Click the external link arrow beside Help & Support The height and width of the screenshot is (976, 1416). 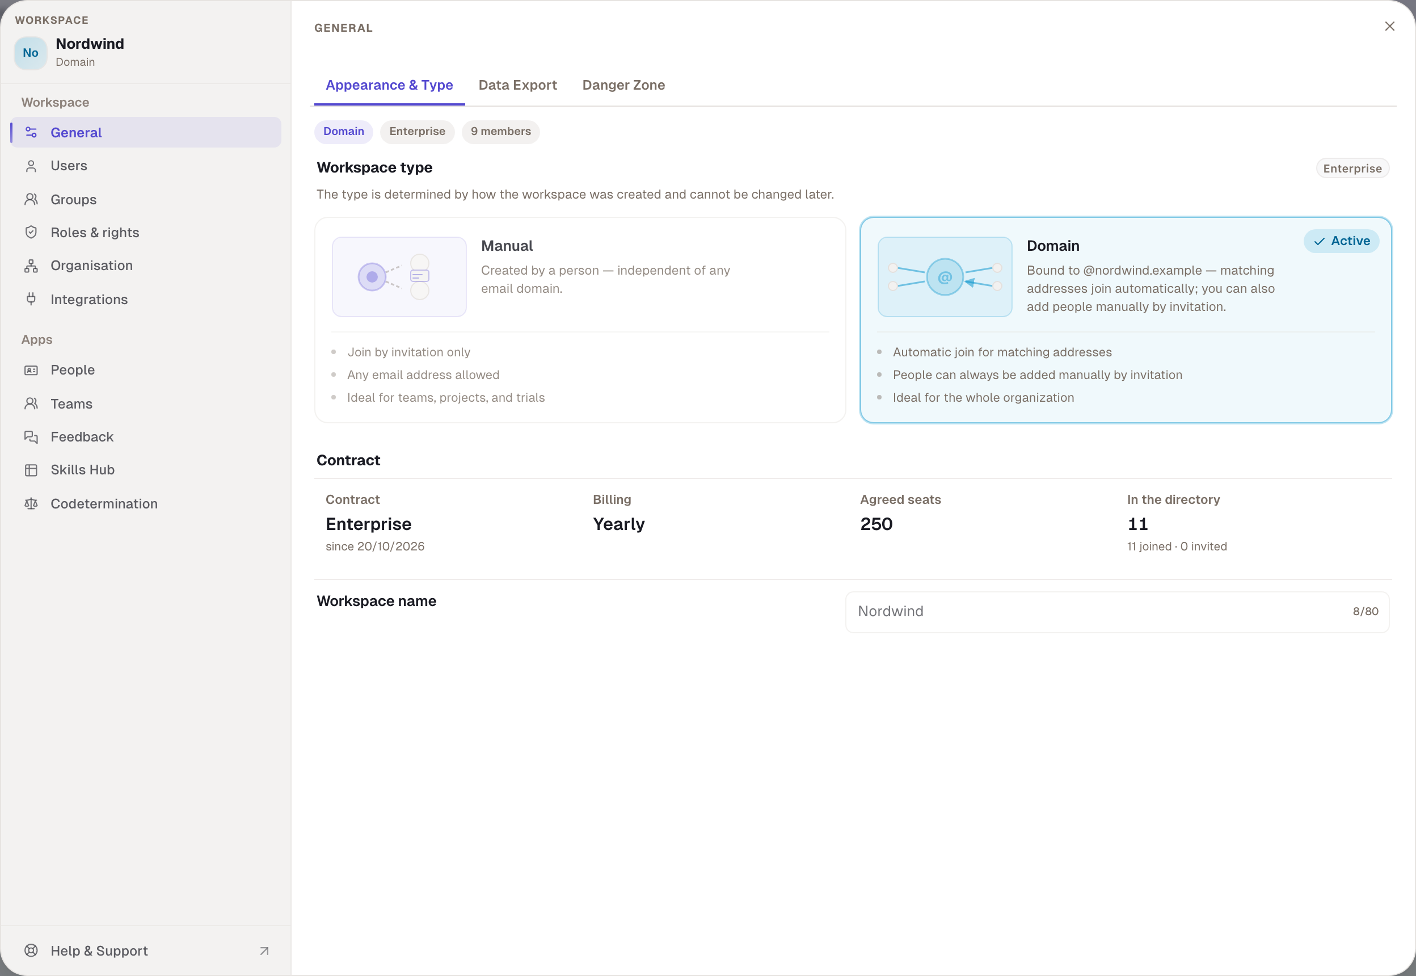(264, 951)
